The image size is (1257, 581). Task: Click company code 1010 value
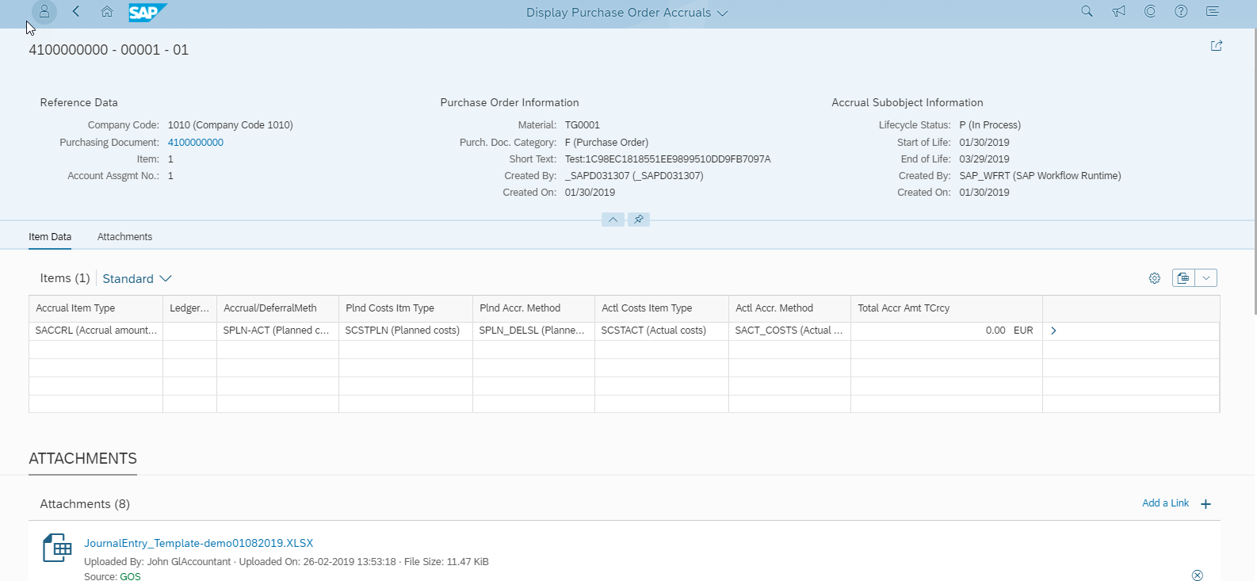tap(231, 125)
